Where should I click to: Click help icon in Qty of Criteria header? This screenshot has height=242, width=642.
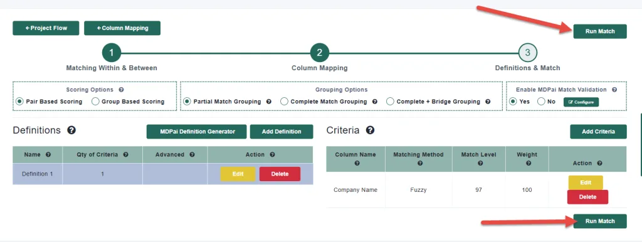[125, 155]
